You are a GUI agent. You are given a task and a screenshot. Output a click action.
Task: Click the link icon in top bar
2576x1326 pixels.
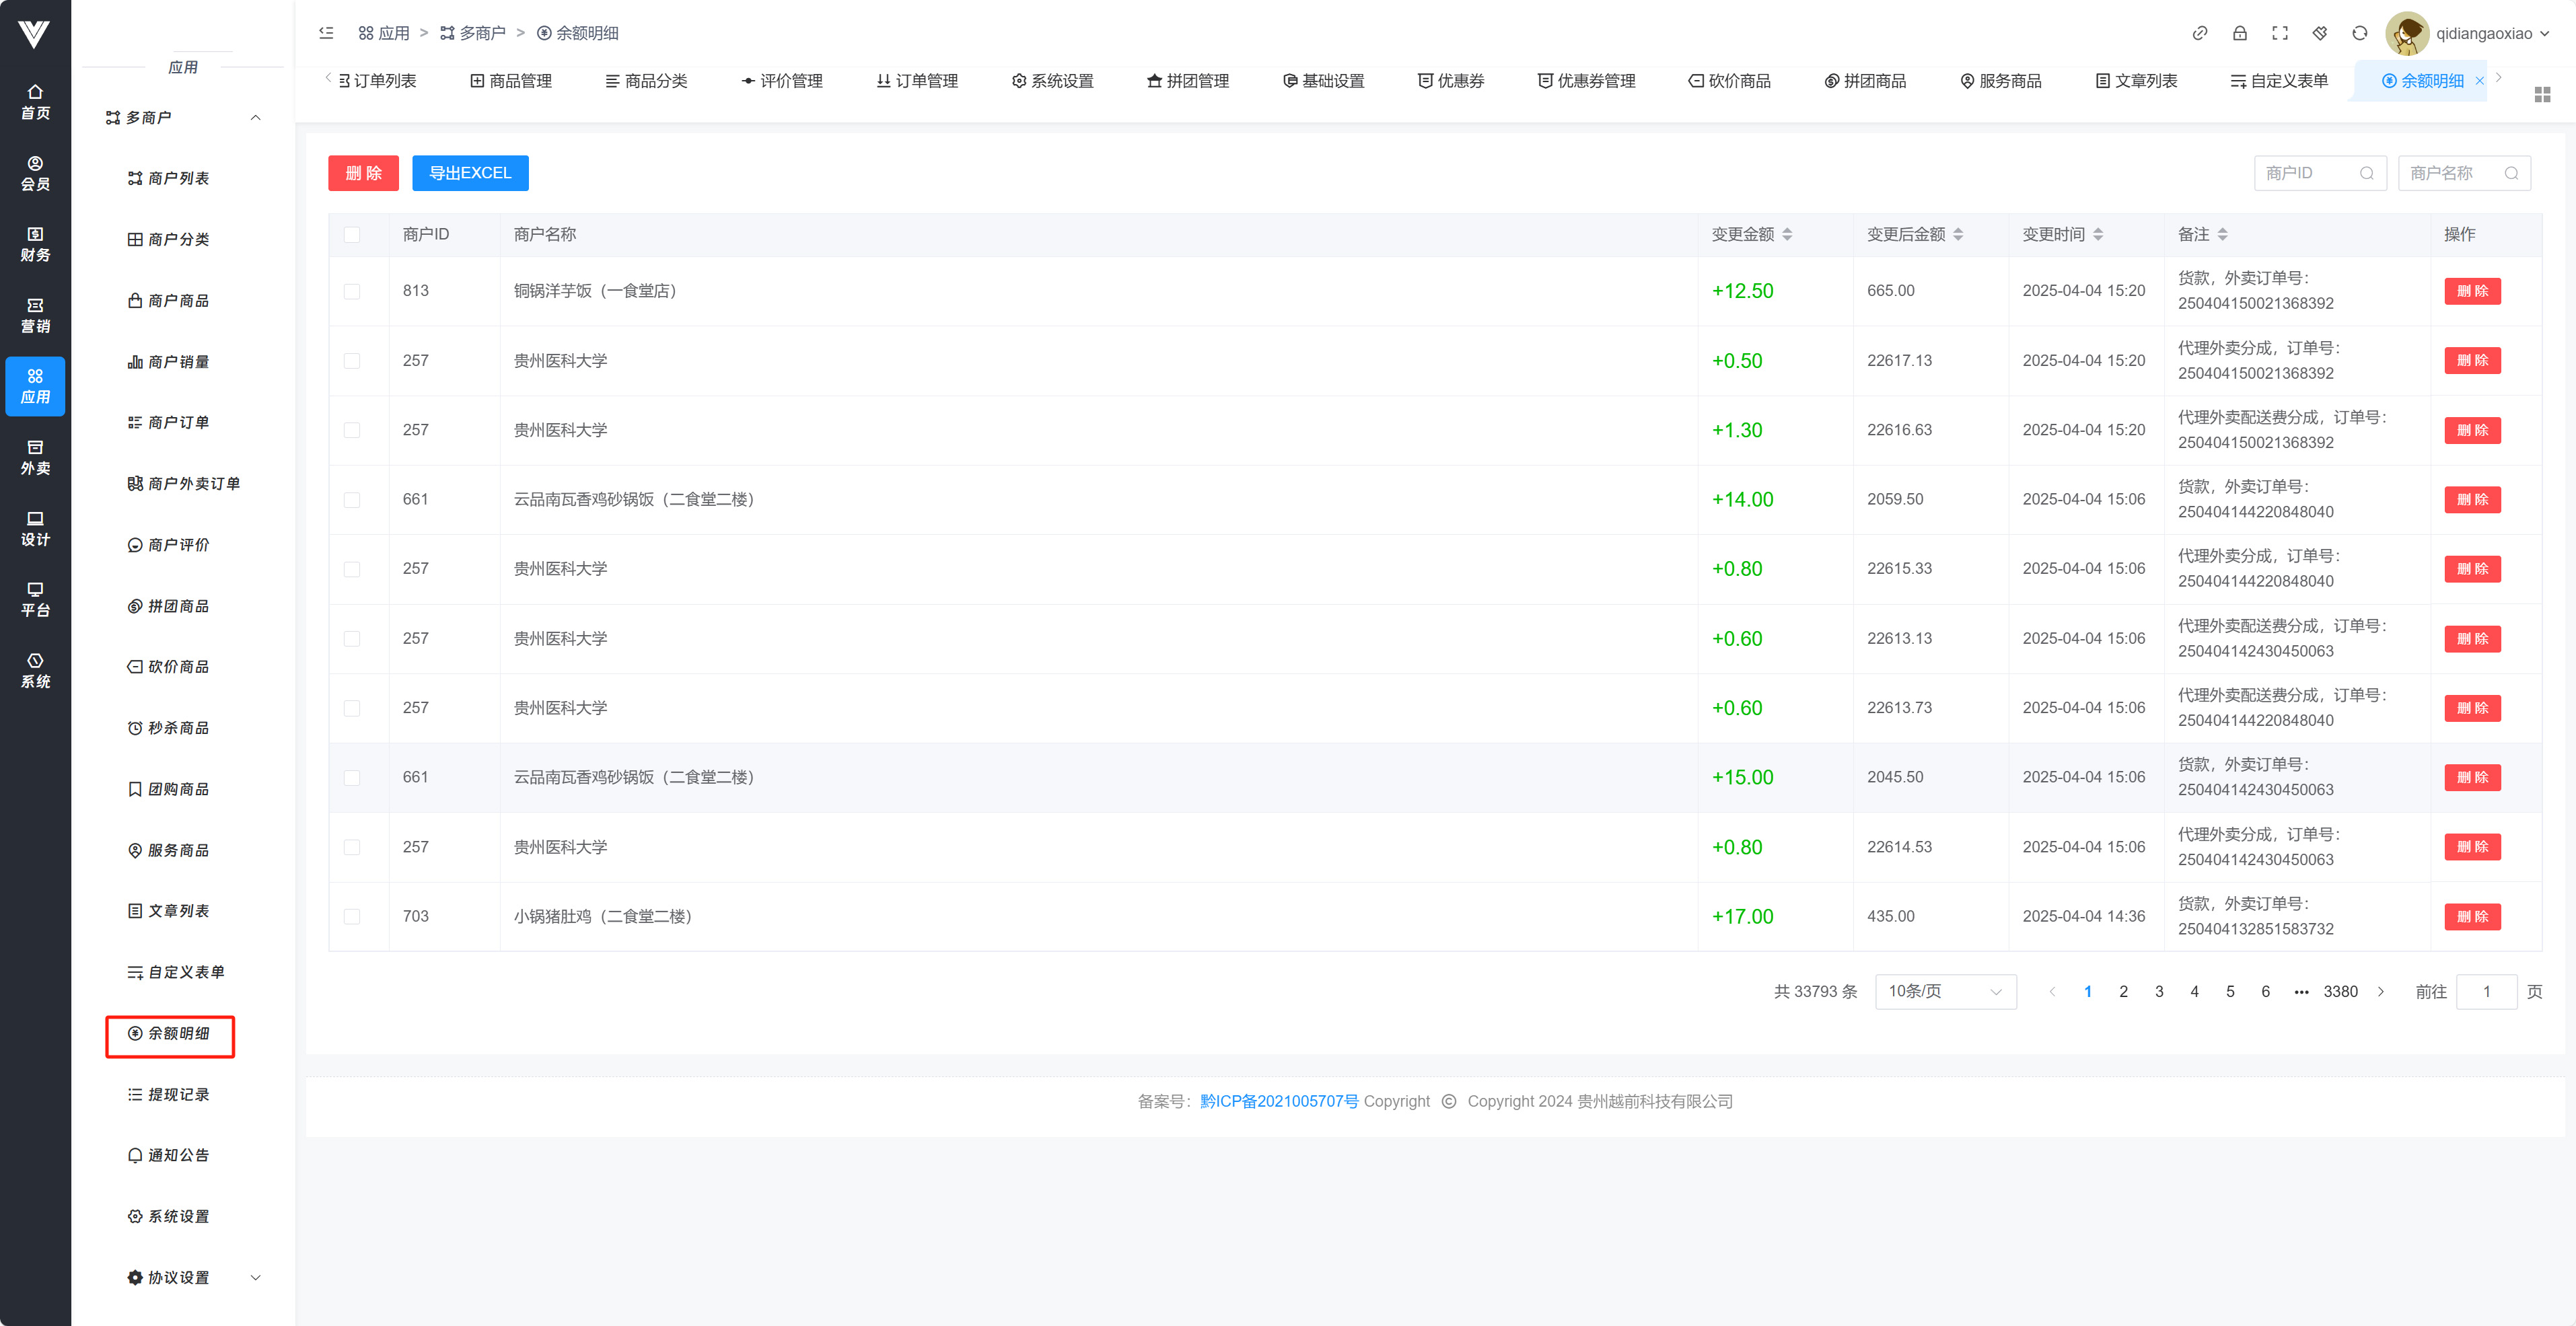(2199, 33)
